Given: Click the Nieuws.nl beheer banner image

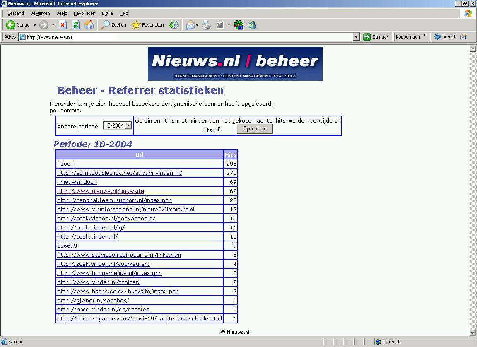Looking at the screenshot, I should click(235, 63).
